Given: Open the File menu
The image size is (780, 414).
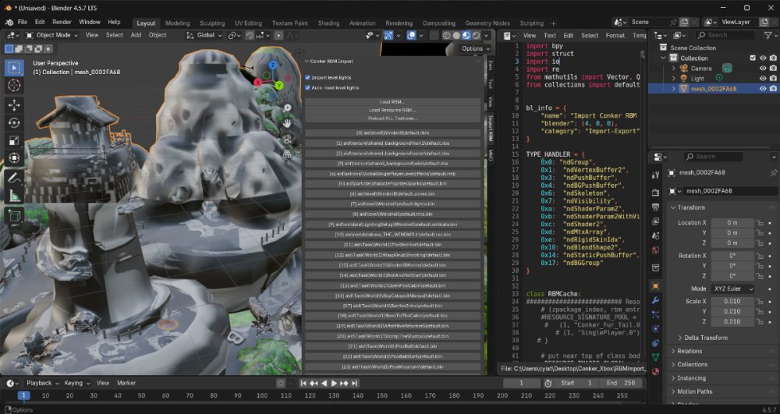Looking at the screenshot, I should [x=23, y=23].
